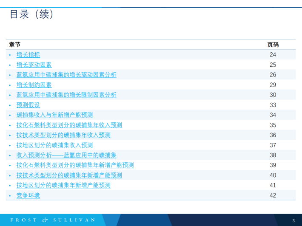The image size is (302, 226).
Task: Click page number 42
Action: click(x=273, y=195)
